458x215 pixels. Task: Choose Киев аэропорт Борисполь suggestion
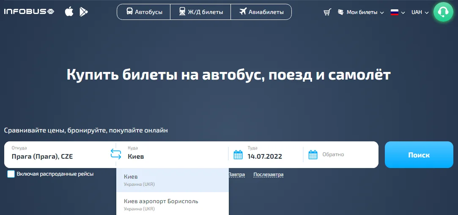[173, 204]
